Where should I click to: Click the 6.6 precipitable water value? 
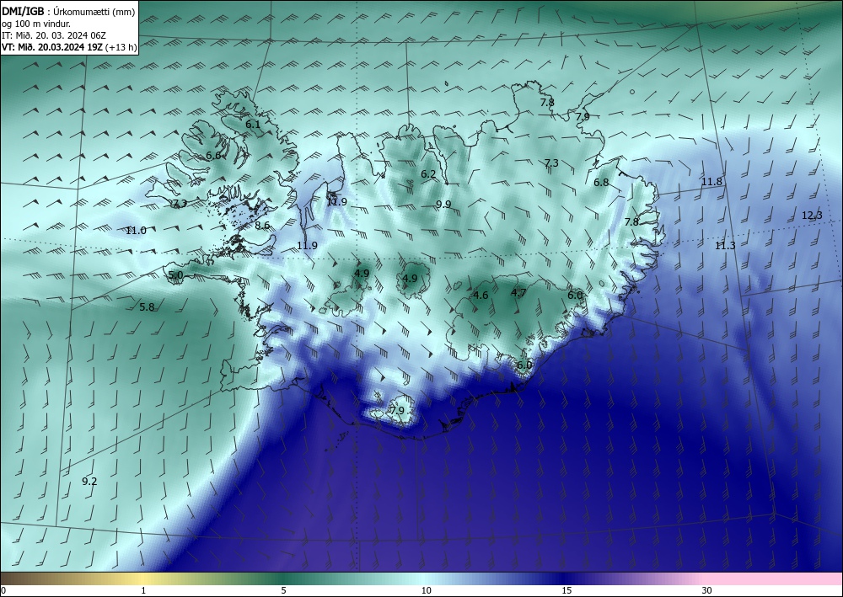coord(213,156)
